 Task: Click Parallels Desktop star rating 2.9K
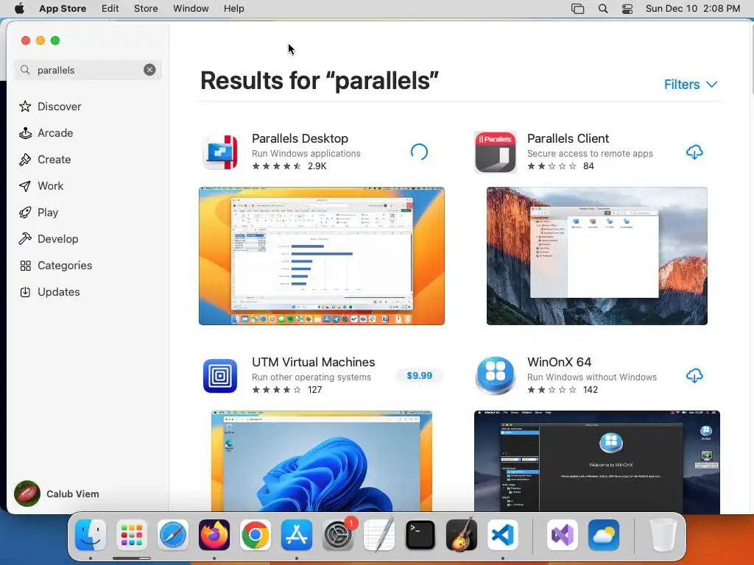289,166
